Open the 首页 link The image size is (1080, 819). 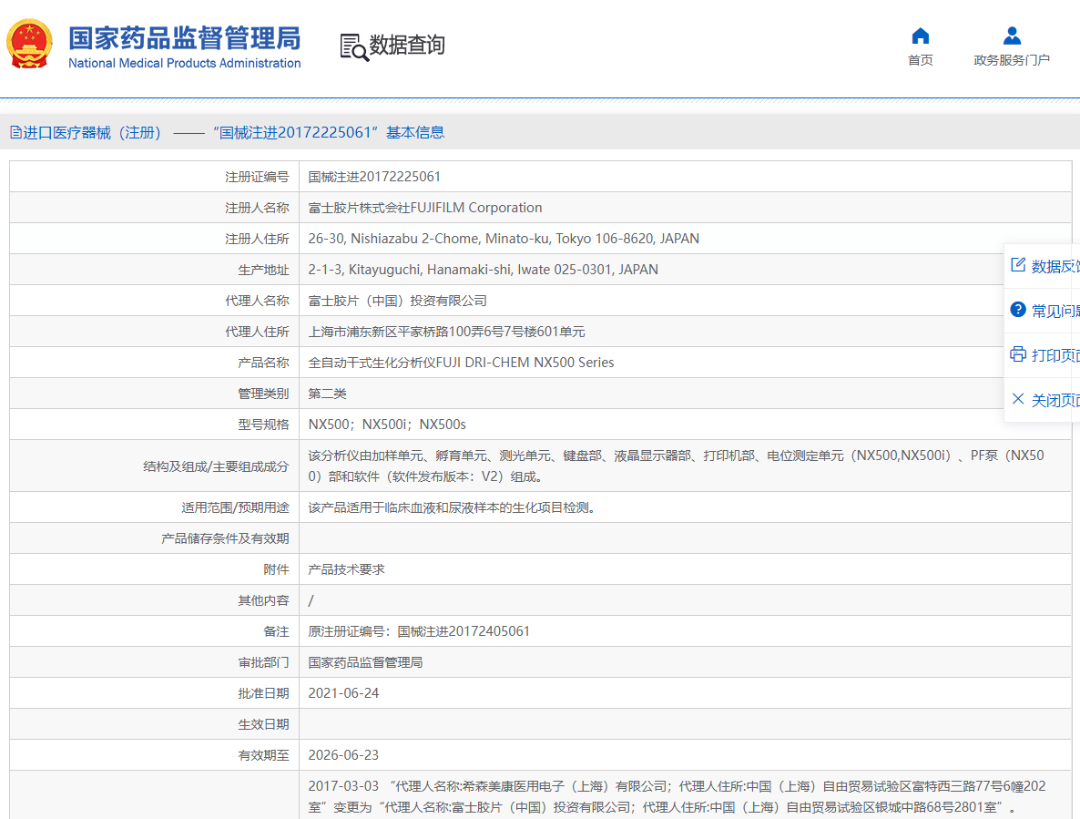click(x=921, y=60)
